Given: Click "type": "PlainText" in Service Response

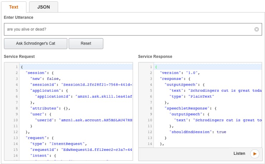Looking at the screenshot, I should coord(192,96).
